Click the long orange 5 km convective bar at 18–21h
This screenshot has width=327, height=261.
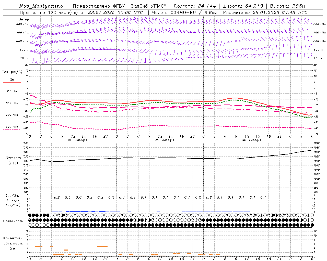[102, 246]
